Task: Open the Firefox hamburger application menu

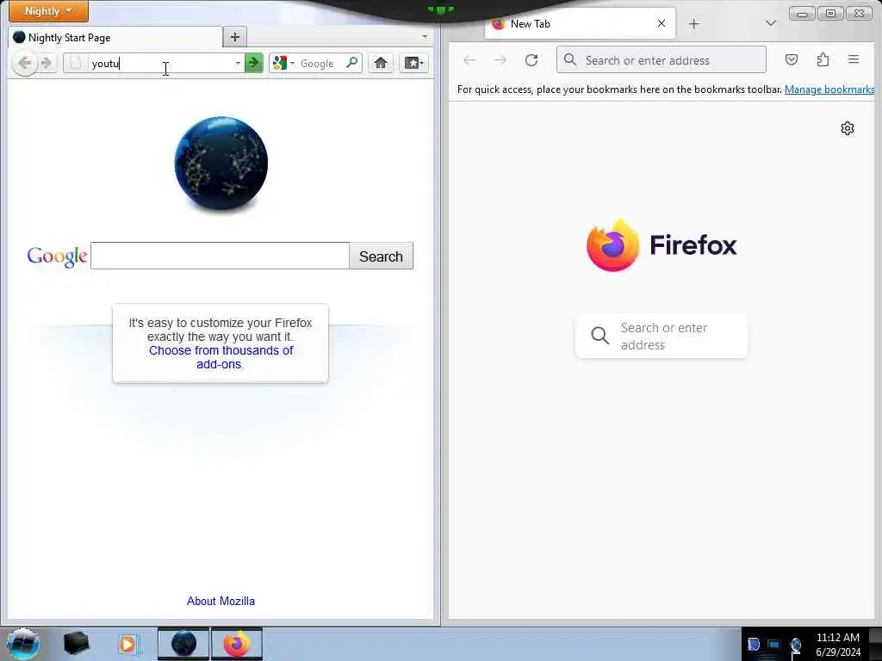Action: (854, 59)
